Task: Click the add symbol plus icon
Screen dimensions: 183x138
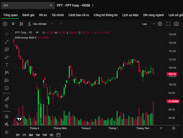Action: point(5,24)
